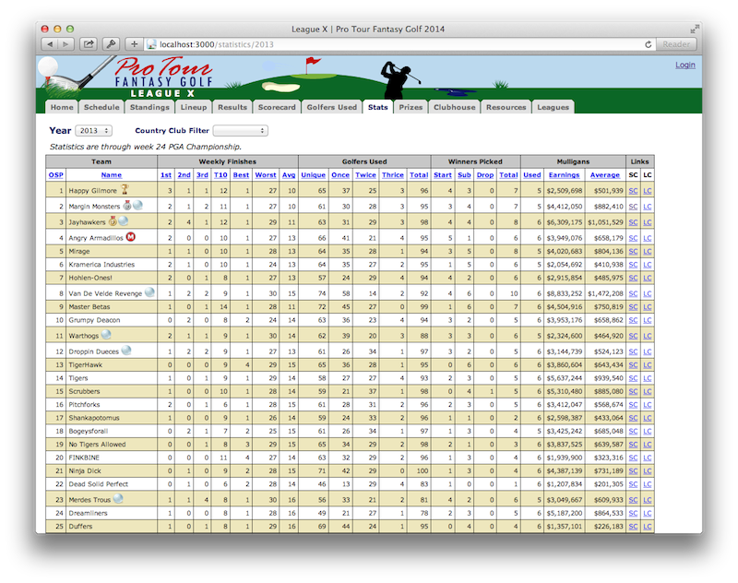Open the Clubhouse tab
The height and width of the screenshot is (583, 738).
click(x=454, y=107)
